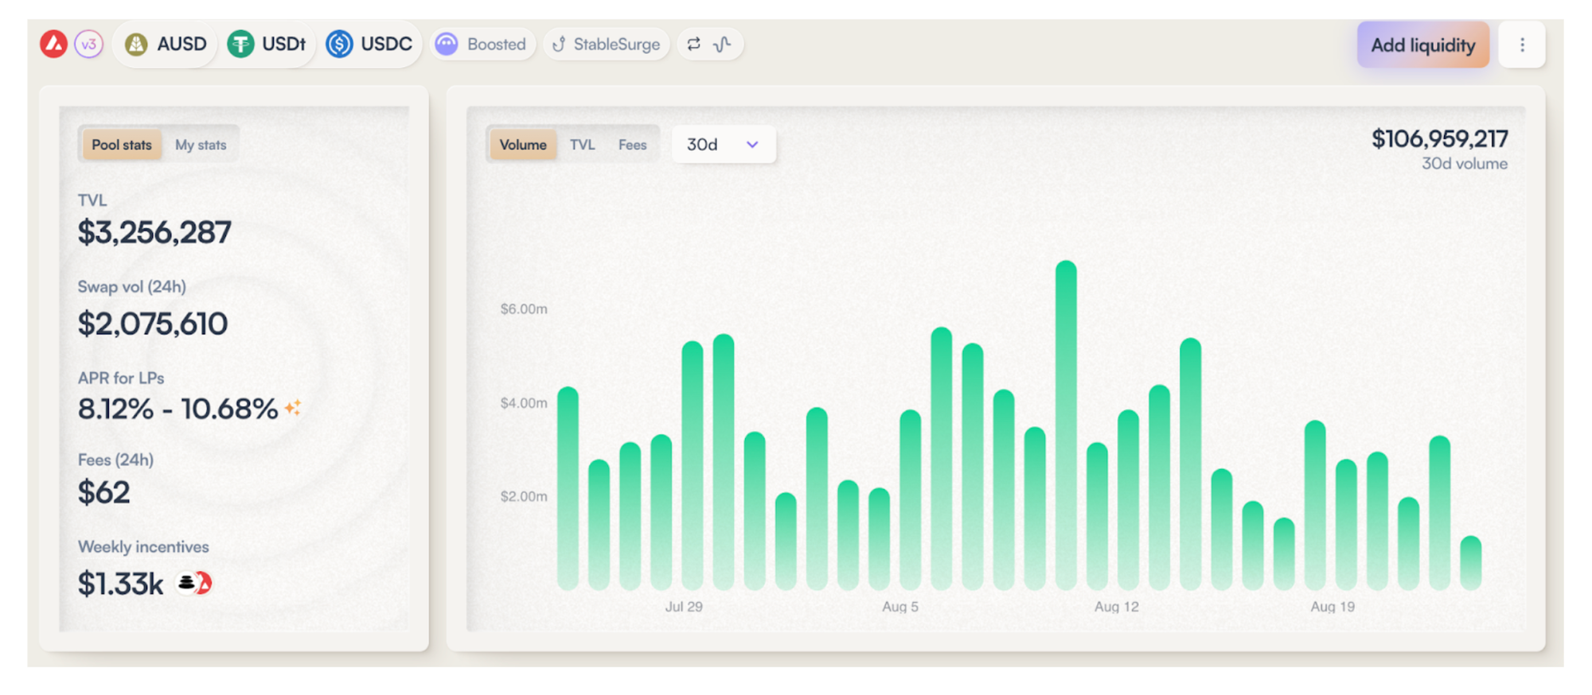This screenshot has width=1592, height=695.
Task: Click the stable curve wave icon
Action: tap(723, 44)
